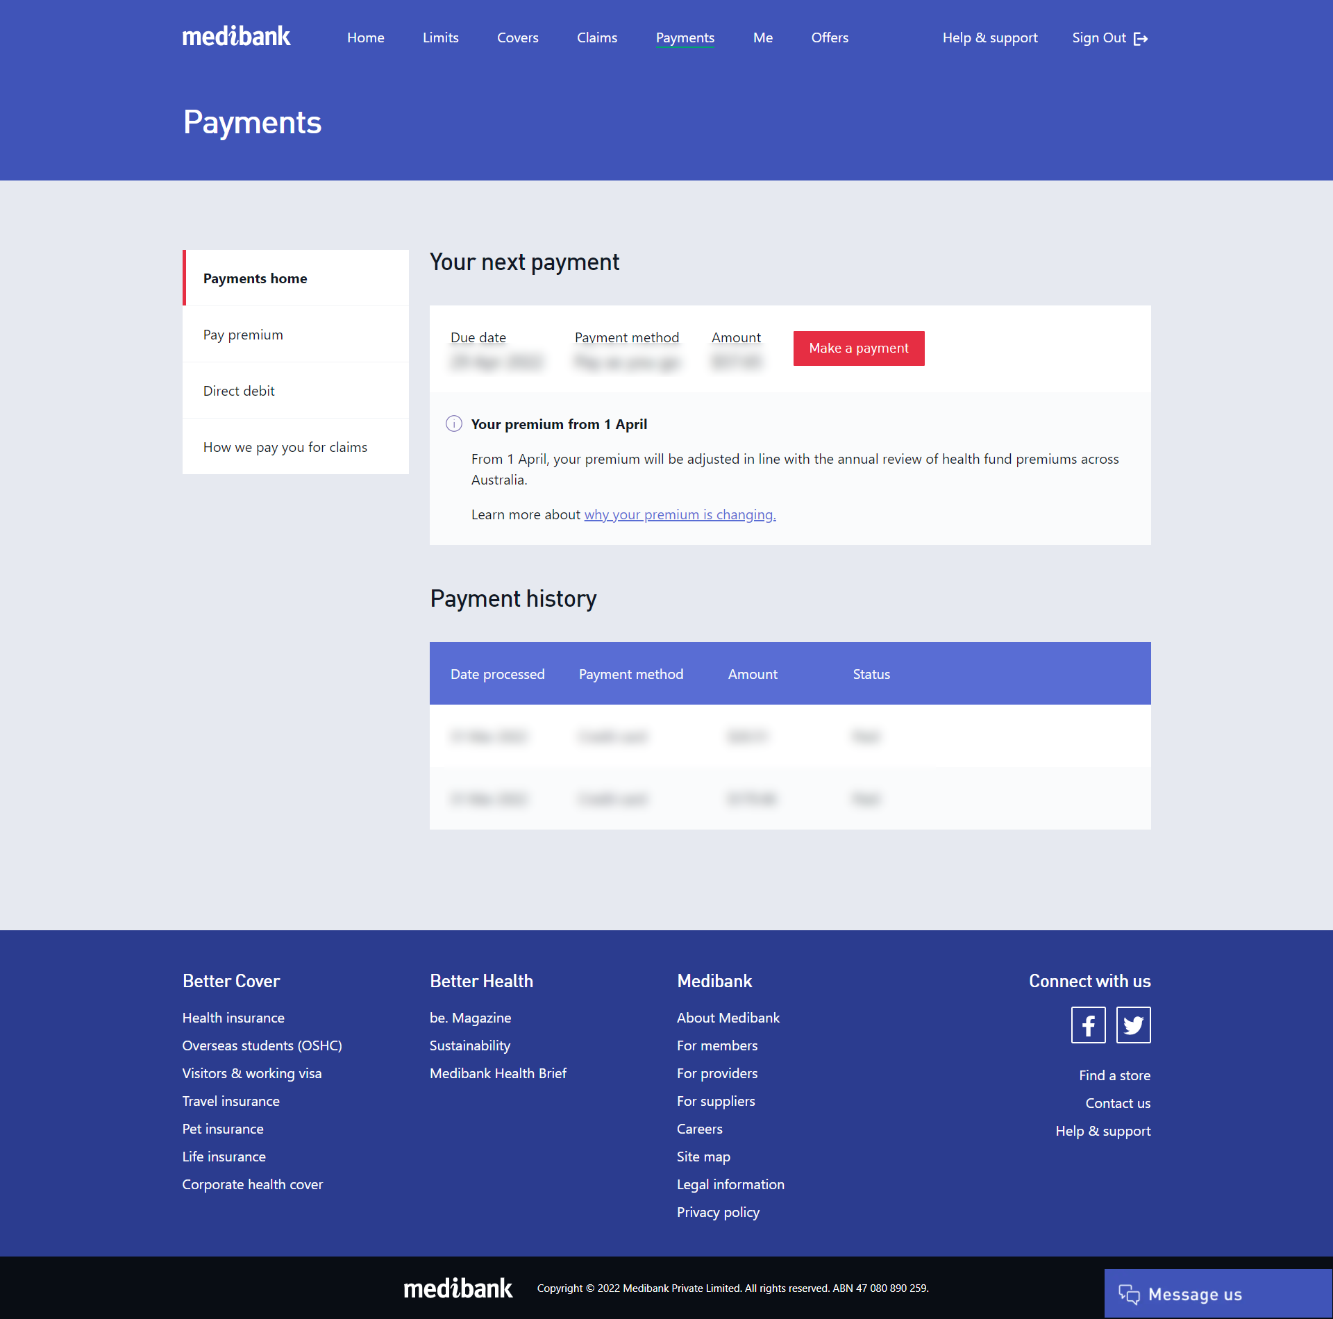Viewport: 1333px width, 1319px height.
Task: Click the Make a payment button
Action: 859,348
